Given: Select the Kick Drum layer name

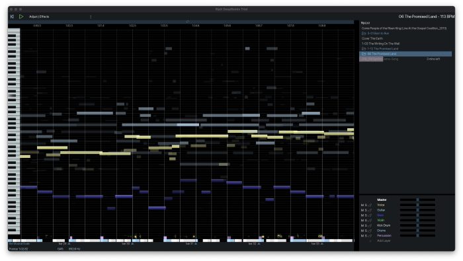Looking at the screenshot, I should coord(384,225).
